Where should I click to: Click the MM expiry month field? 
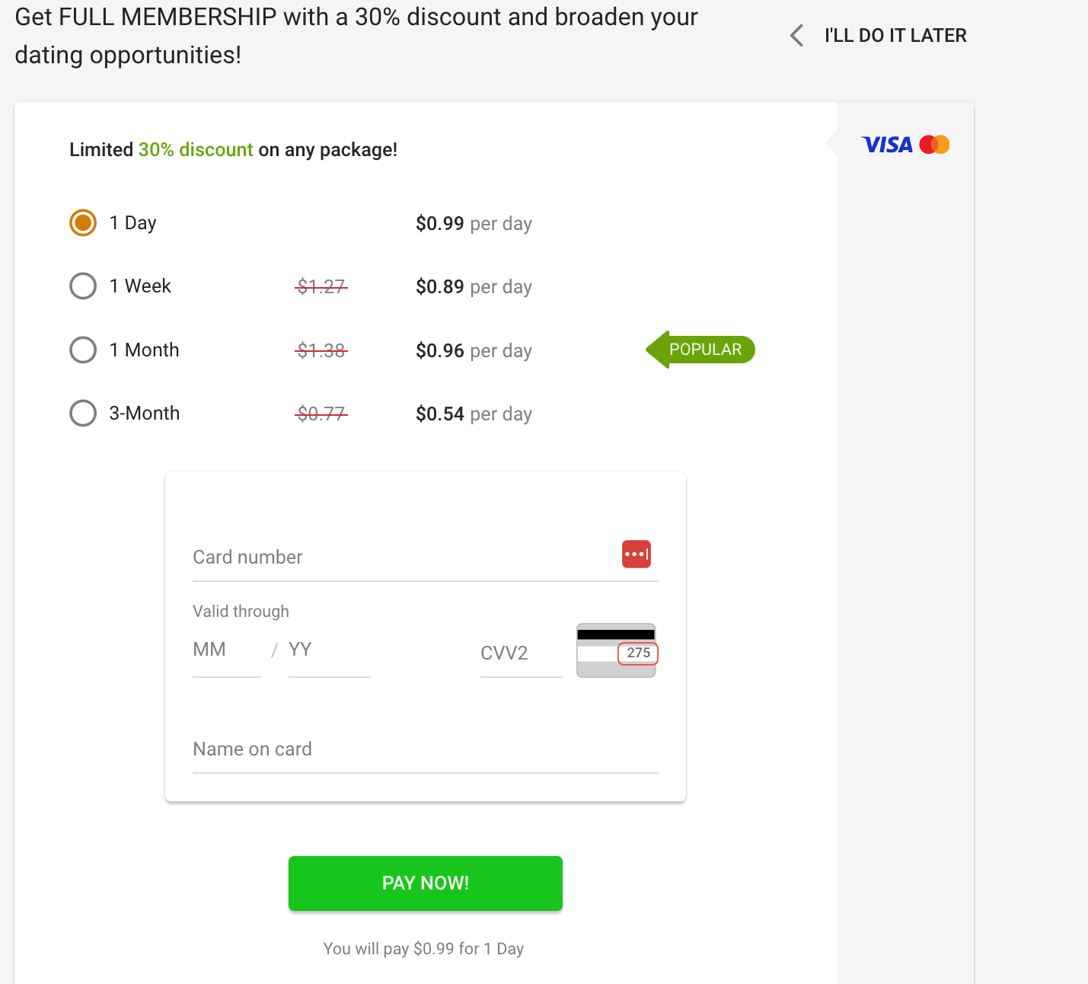click(x=225, y=650)
